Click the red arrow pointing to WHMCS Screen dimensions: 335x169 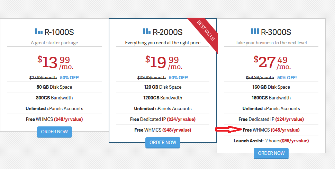[x=228, y=130]
